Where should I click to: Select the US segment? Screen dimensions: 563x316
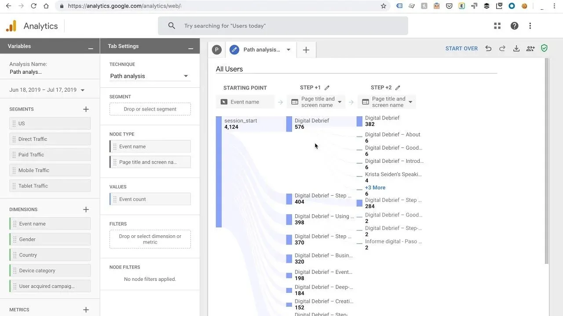(x=50, y=123)
